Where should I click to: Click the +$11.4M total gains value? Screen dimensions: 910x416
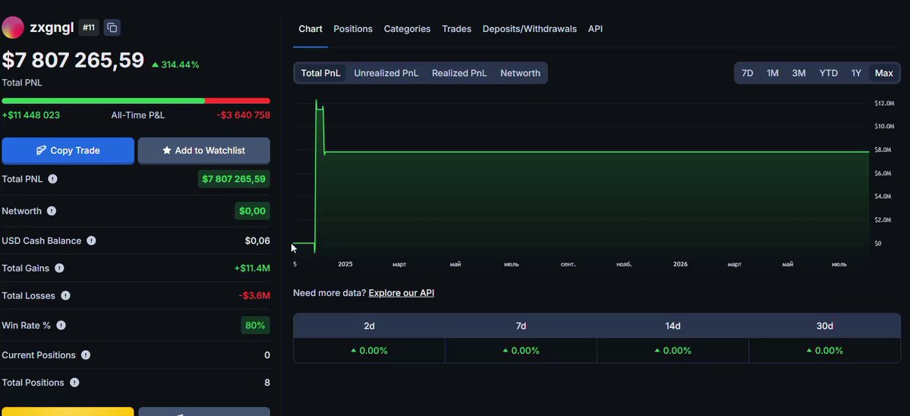(x=252, y=269)
